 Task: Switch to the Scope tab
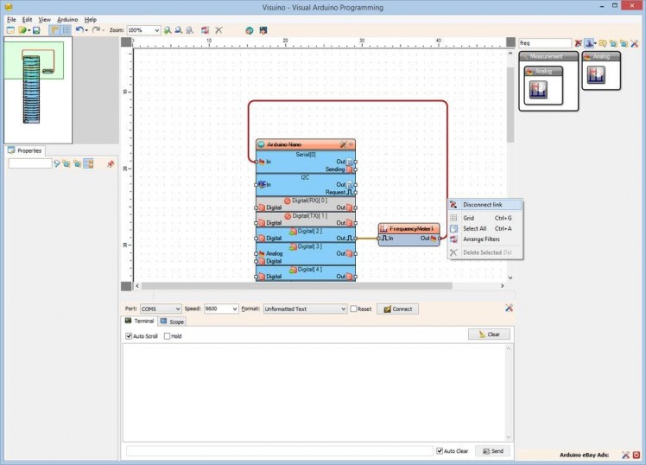[171, 322]
